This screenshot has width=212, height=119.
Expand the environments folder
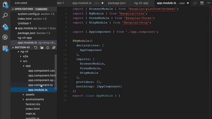point(24,99)
